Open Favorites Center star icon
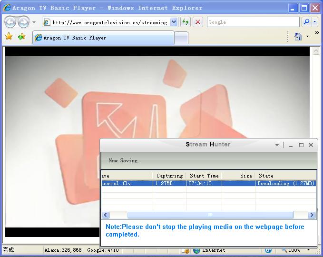The height and width of the screenshot is (257, 323). (9, 37)
